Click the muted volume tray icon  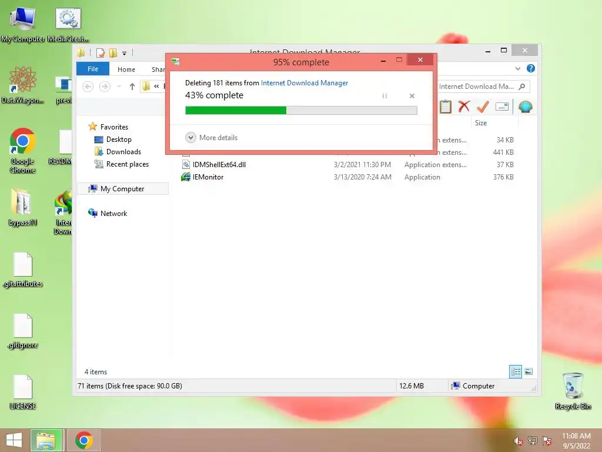coord(518,441)
